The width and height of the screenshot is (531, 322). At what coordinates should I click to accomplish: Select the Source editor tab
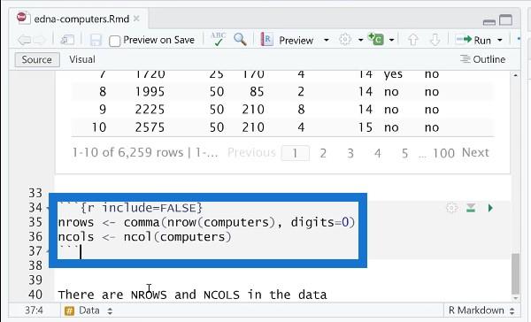[37, 59]
